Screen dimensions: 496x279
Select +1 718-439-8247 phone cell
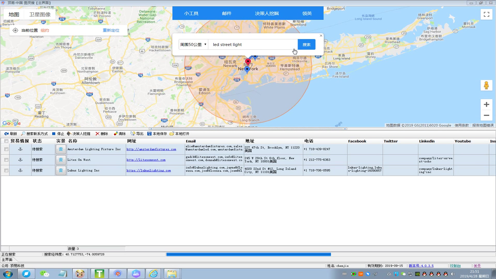(x=325, y=149)
